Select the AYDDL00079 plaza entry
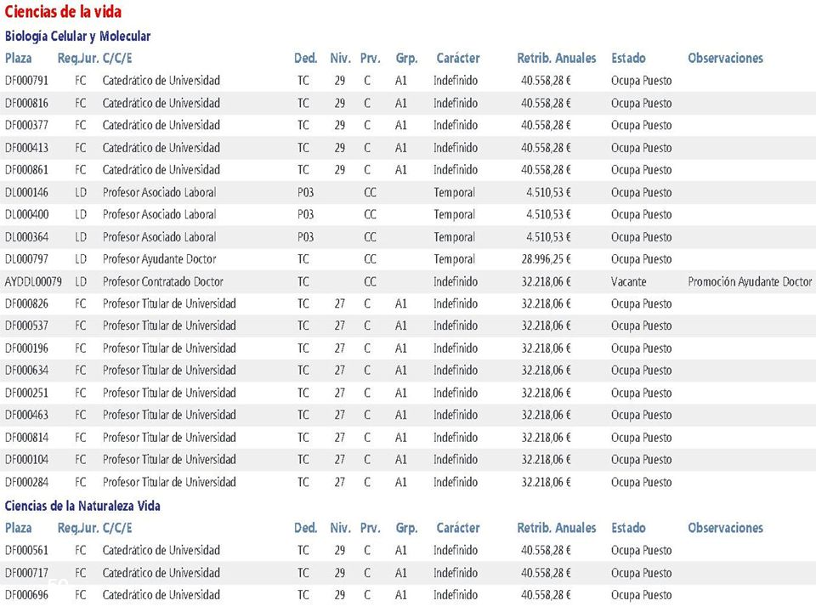 33,282
